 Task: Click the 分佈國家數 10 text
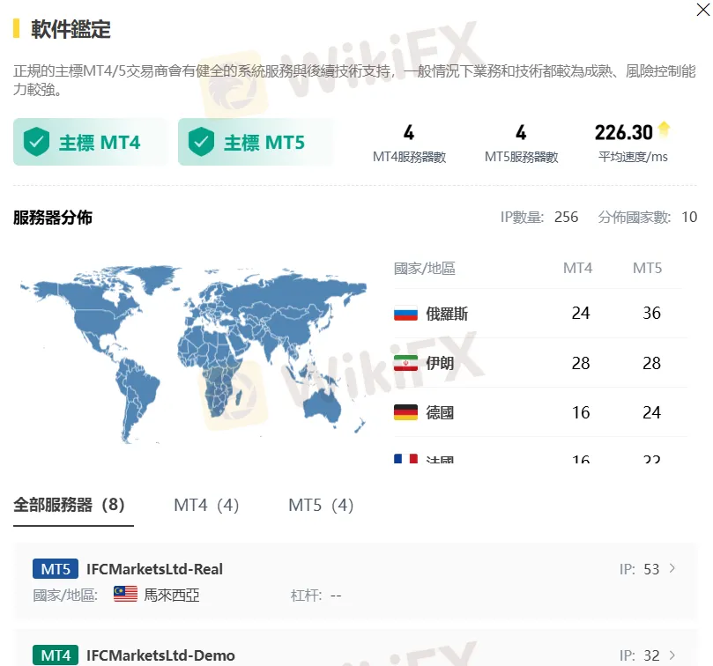pyautogui.click(x=648, y=218)
